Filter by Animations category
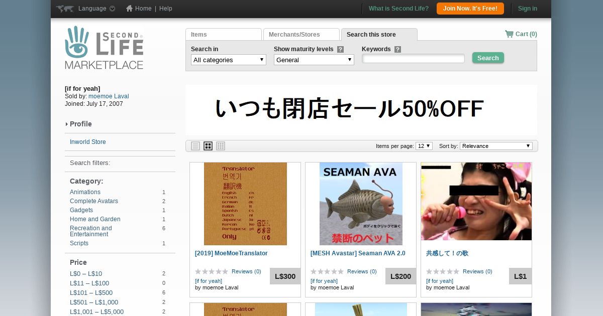This screenshot has height=316, width=603. click(85, 192)
